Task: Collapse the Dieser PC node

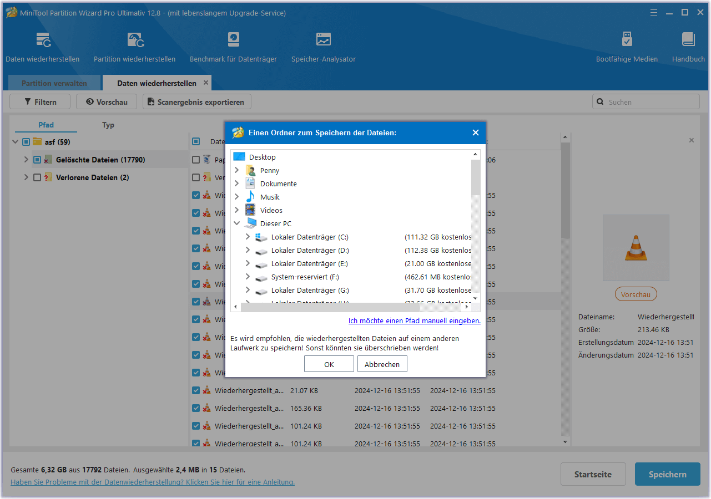Action: pos(237,223)
